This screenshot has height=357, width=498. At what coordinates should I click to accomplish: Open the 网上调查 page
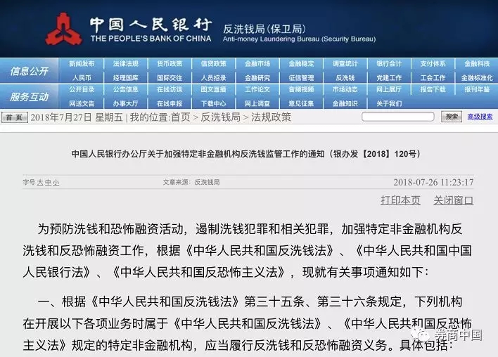click(x=257, y=103)
